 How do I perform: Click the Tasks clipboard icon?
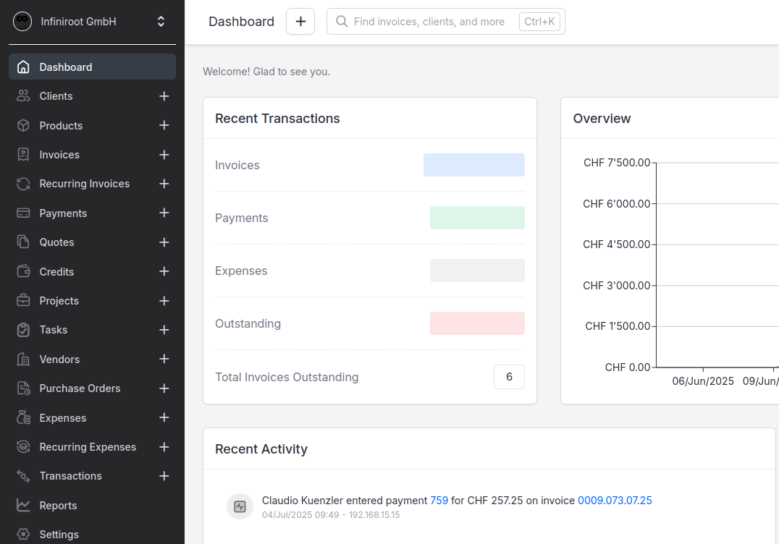(x=23, y=330)
